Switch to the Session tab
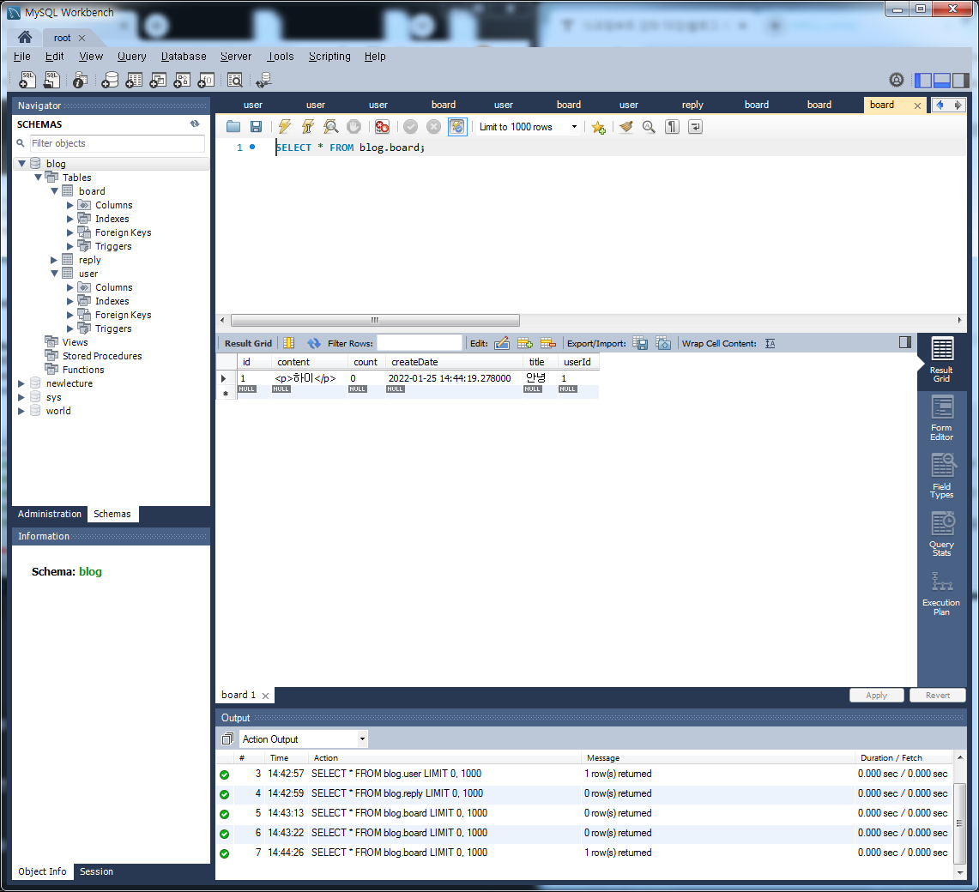 (x=96, y=871)
